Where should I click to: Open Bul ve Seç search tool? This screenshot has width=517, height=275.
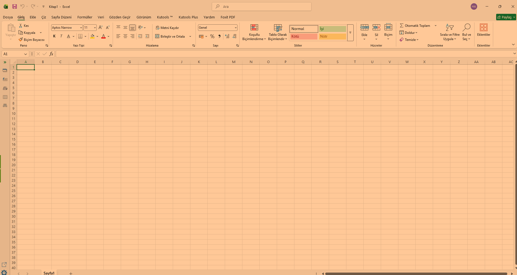467,32
